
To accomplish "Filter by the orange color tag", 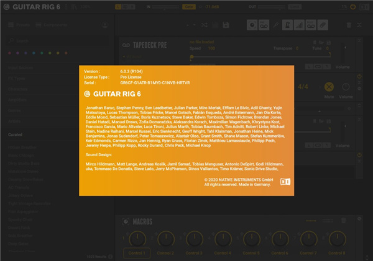I will point(66,53).
